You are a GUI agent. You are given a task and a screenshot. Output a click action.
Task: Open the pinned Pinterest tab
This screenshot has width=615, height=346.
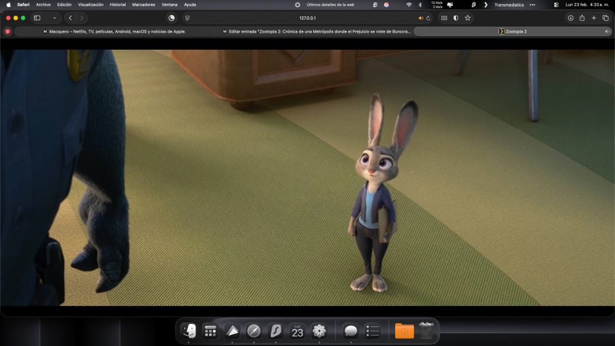coord(8,31)
